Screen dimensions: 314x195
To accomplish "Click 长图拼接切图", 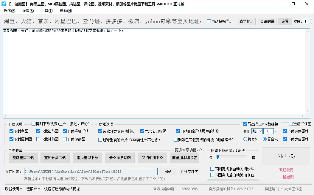I will pos(120,158).
